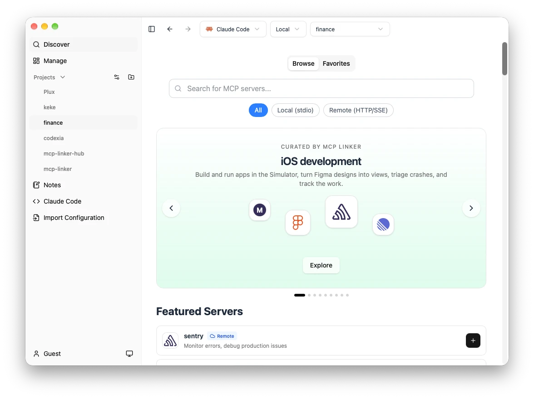Show next carousel slide
This screenshot has width=534, height=399.
click(x=471, y=208)
